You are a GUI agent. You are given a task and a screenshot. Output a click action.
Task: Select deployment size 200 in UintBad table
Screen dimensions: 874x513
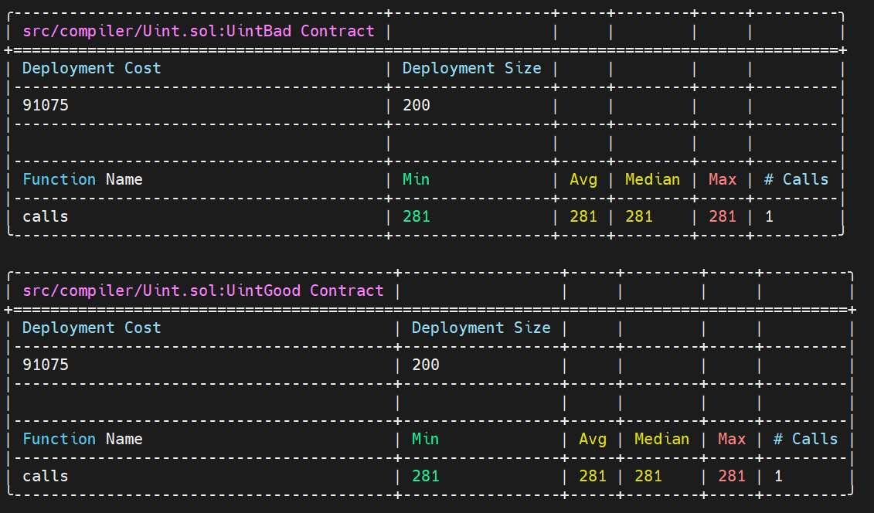[417, 105]
